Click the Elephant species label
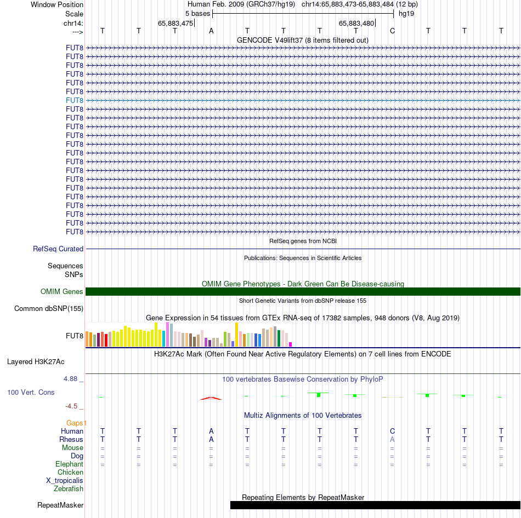The width and height of the screenshot is (521, 518). click(70, 464)
